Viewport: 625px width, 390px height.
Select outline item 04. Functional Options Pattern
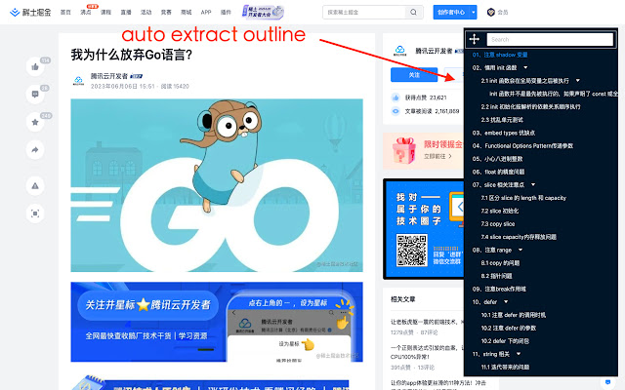(522, 145)
